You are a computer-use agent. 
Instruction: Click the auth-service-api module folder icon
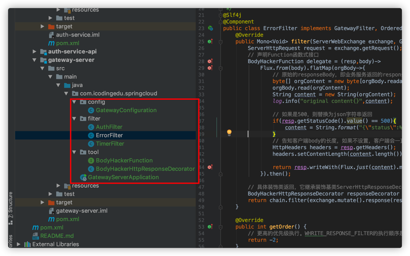[x=43, y=52]
